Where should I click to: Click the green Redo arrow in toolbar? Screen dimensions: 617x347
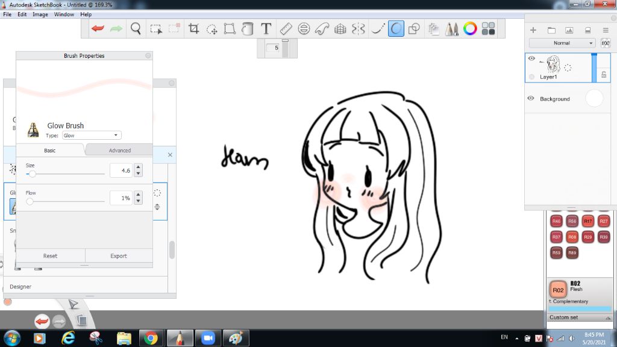(116, 28)
